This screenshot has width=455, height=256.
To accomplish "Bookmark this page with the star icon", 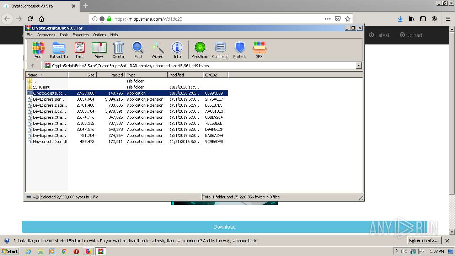I will click(x=348, y=19).
